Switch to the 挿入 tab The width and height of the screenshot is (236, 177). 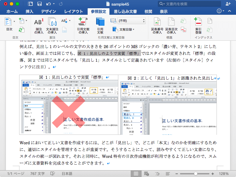pos(29,12)
